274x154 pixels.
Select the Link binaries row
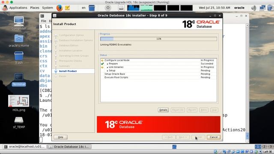click(159, 67)
